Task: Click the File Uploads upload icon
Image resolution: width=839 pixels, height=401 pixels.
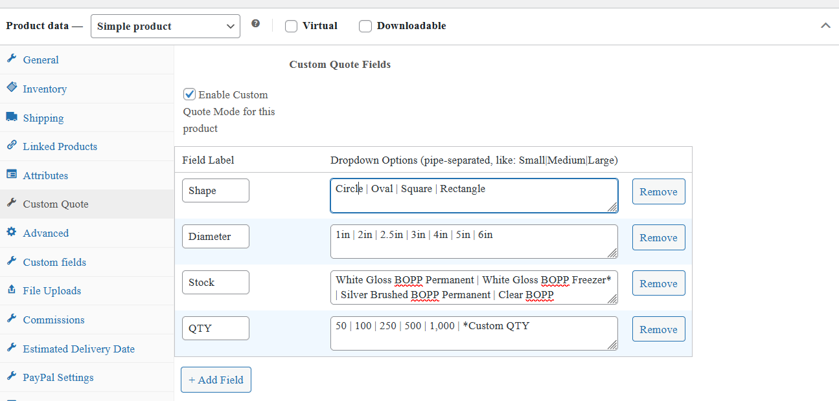Action: pyautogui.click(x=12, y=290)
